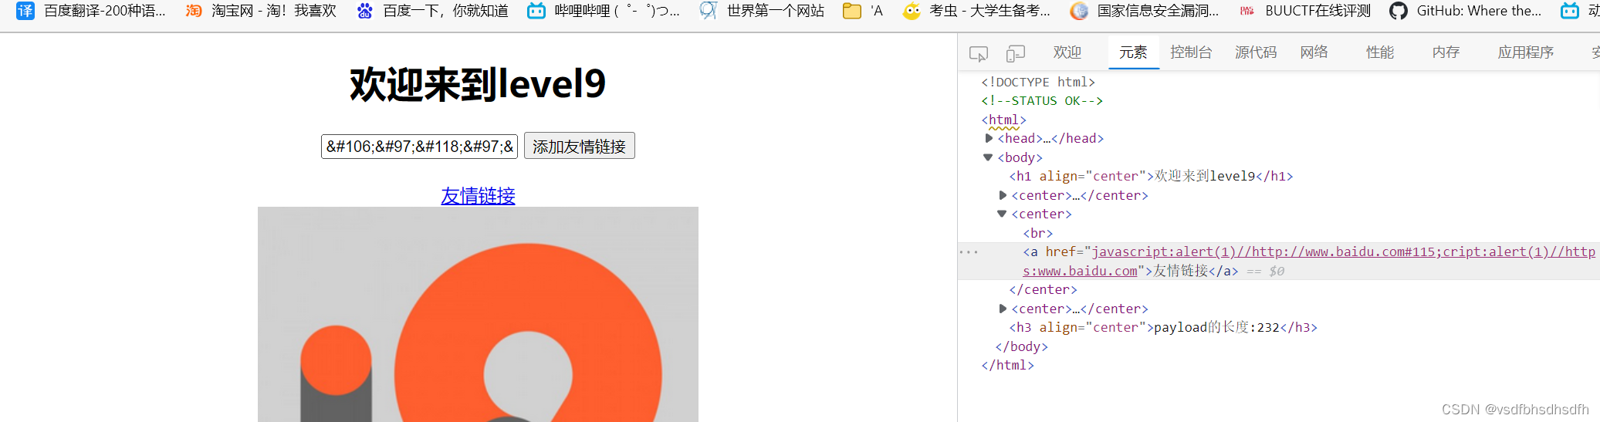The image size is (1600, 422).
Task: Click the inspect element picker icon
Action: tap(979, 53)
